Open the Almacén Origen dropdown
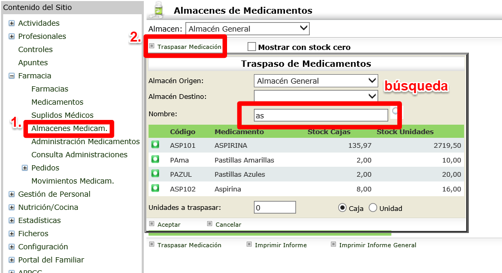 pos(316,81)
